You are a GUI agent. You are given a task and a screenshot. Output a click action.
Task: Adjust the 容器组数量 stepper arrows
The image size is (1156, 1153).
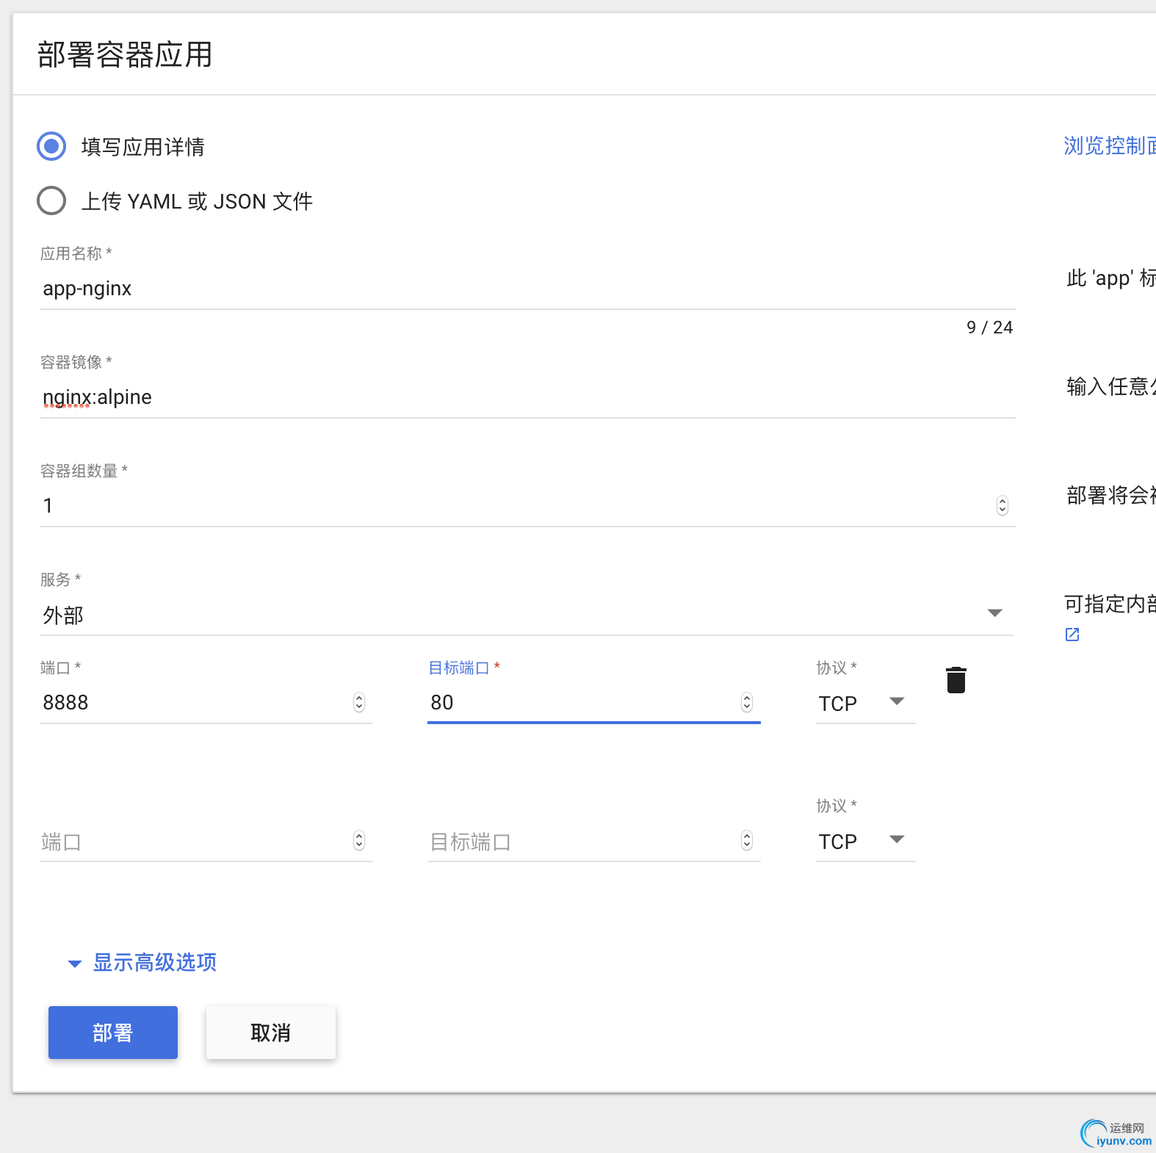point(1003,505)
